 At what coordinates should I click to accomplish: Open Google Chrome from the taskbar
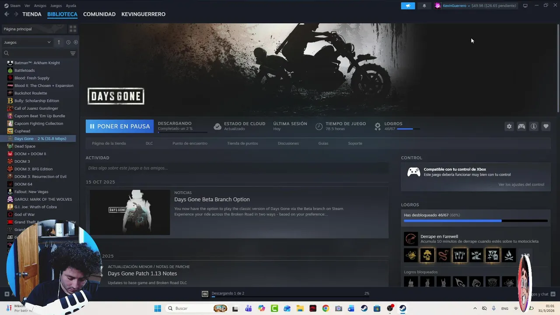tap(325, 308)
